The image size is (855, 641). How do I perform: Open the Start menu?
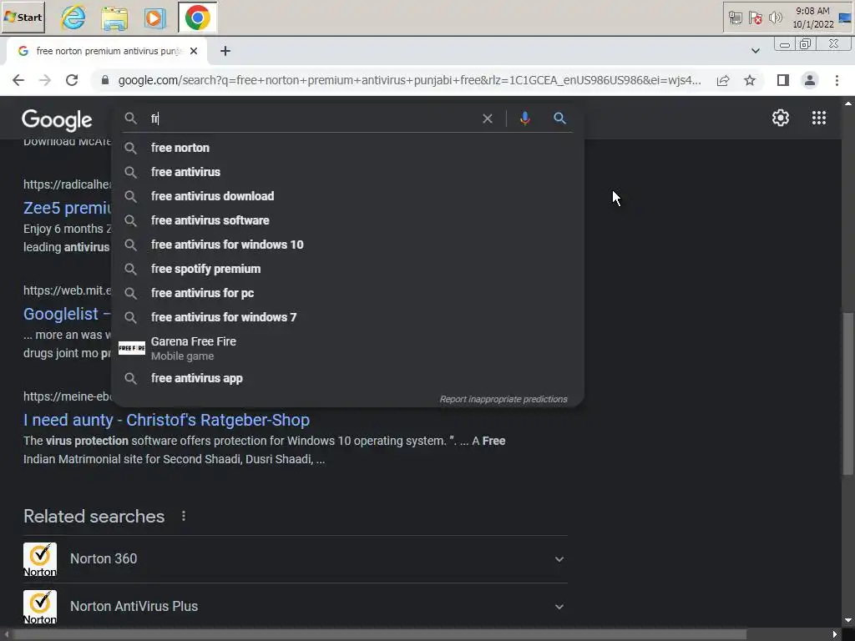click(x=23, y=17)
